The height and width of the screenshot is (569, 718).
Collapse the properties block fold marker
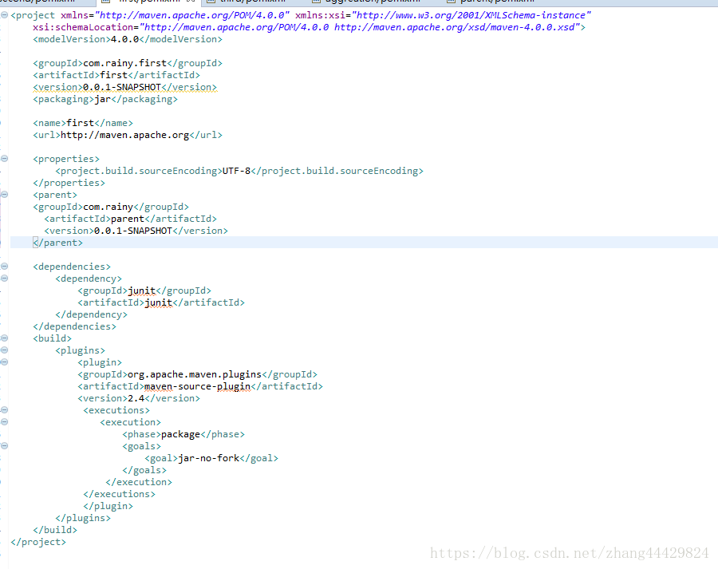pyautogui.click(x=4, y=159)
